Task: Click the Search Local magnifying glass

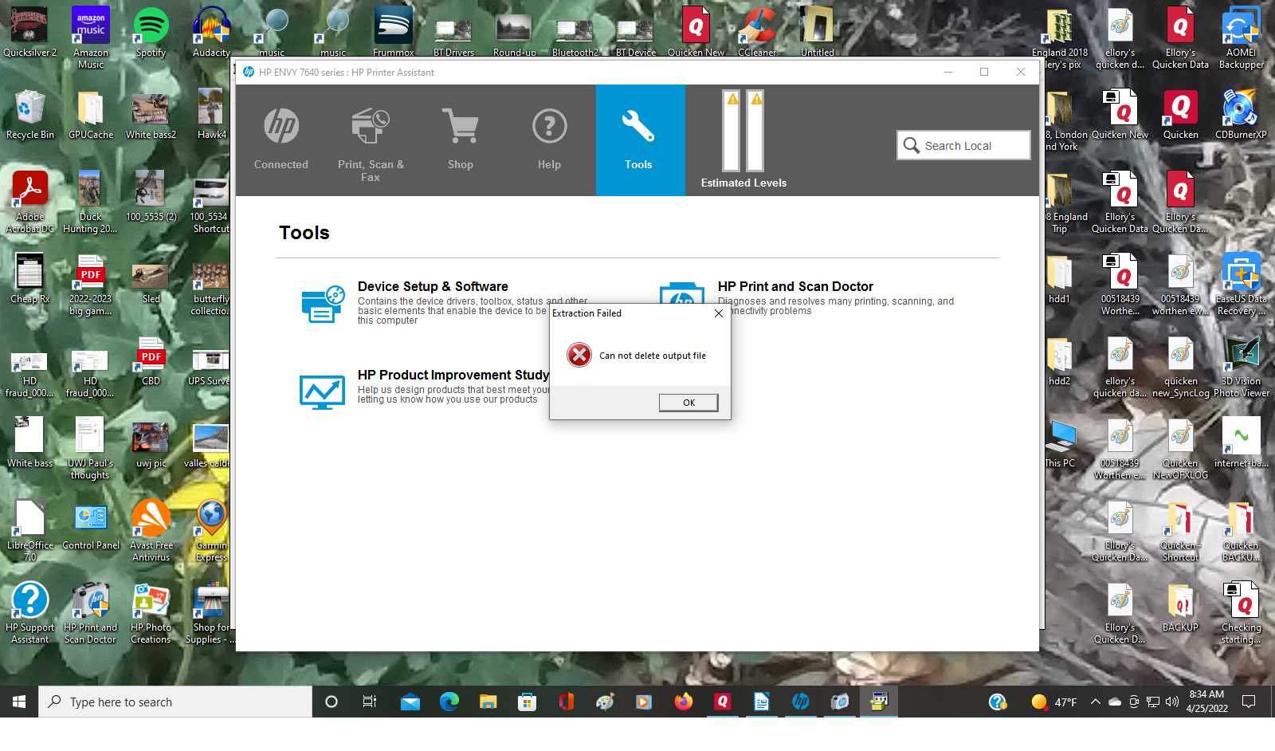Action: pyautogui.click(x=912, y=145)
